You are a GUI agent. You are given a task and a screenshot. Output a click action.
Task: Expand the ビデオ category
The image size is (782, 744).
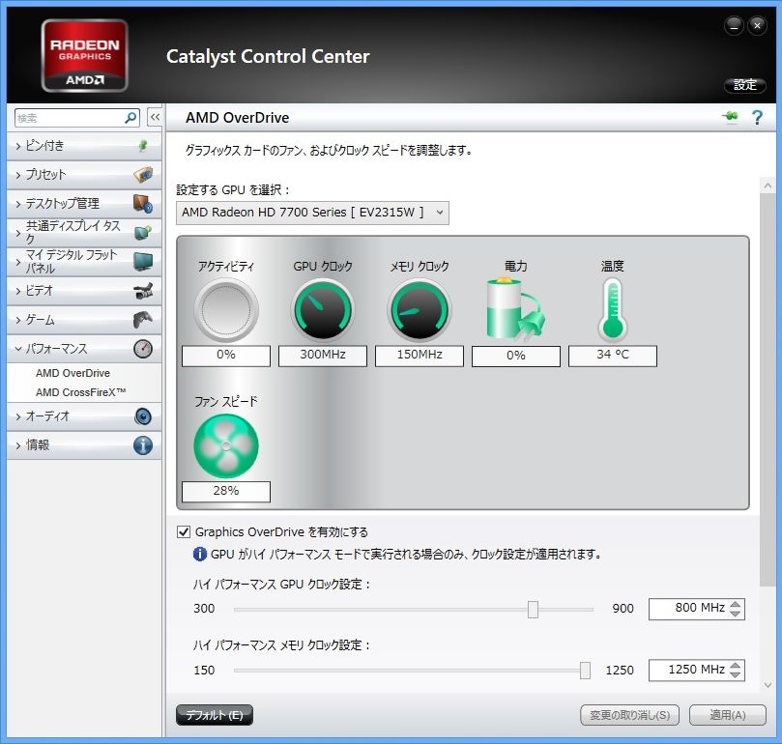84,291
